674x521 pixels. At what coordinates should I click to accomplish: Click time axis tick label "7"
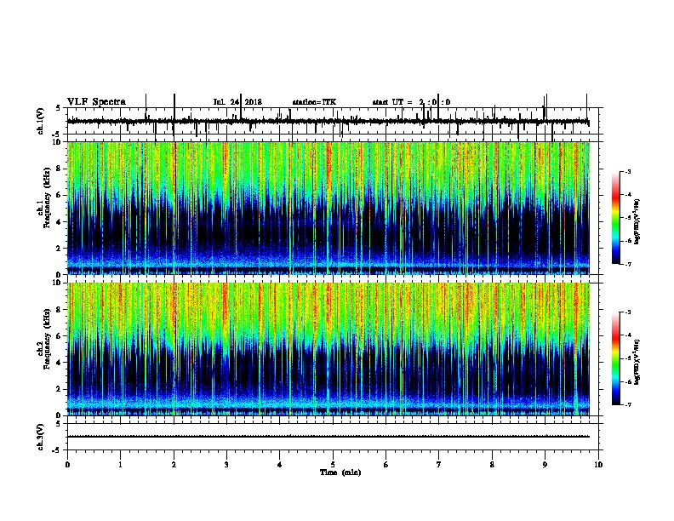pos(439,465)
